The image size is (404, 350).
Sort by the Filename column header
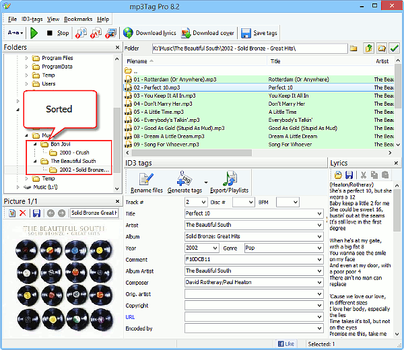(195, 61)
